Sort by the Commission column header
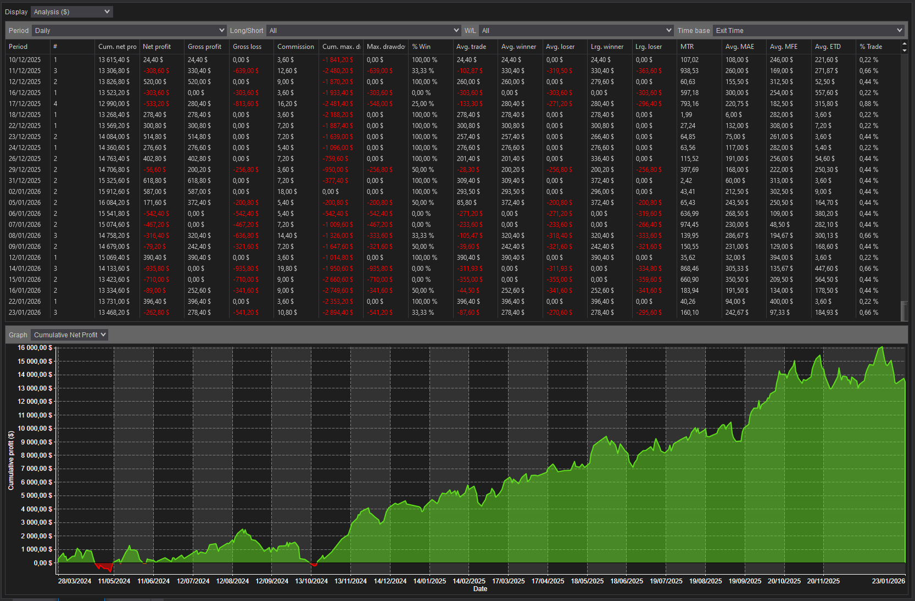 click(295, 47)
